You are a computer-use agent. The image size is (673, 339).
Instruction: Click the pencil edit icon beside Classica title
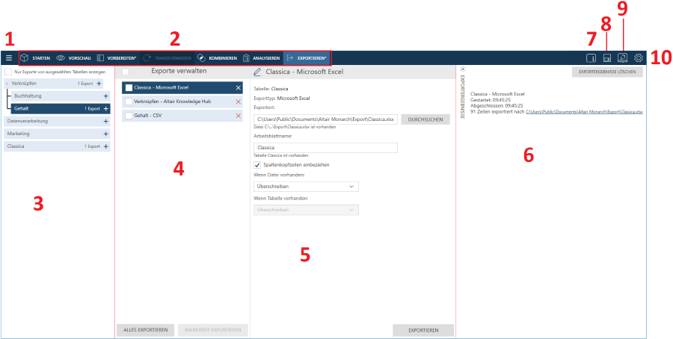coord(257,72)
